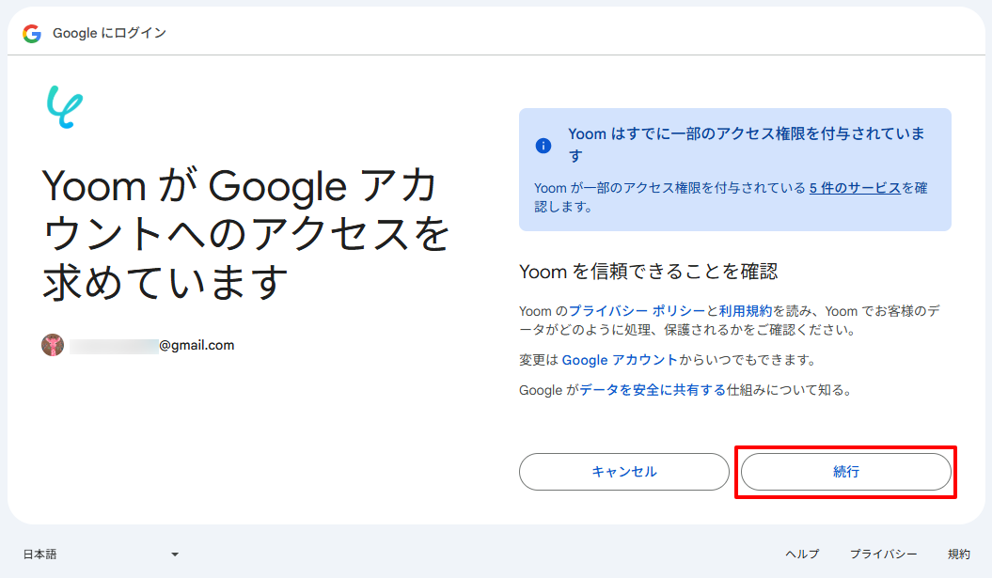Image resolution: width=992 pixels, height=578 pixels.
Task: Click the Google G logo
Action: tap(32, 34)
